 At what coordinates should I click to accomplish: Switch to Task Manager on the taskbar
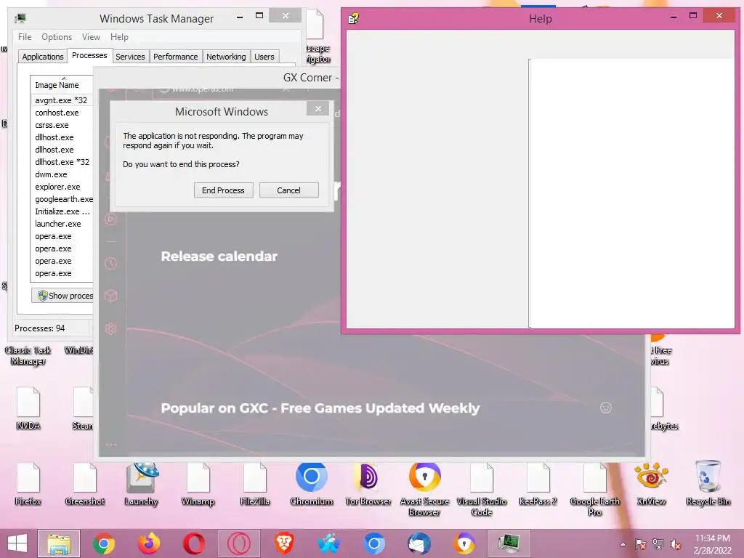coord(509,543)
